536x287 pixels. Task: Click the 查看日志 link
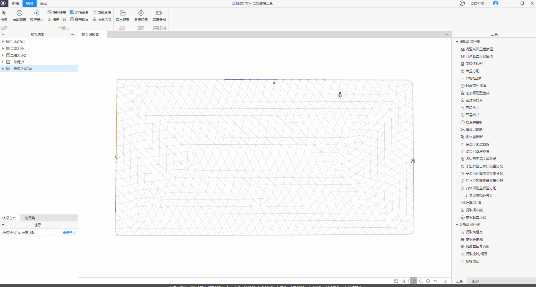coord(69,233)
